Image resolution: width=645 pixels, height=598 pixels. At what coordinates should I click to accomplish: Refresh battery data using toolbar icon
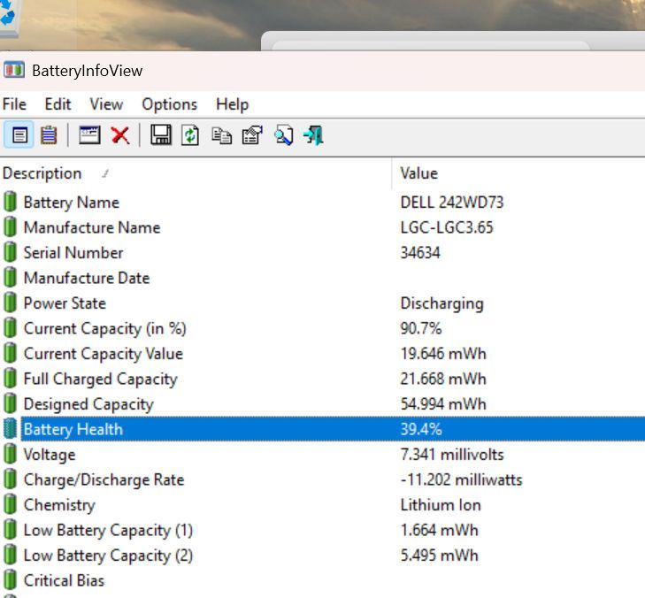[190, 135]
